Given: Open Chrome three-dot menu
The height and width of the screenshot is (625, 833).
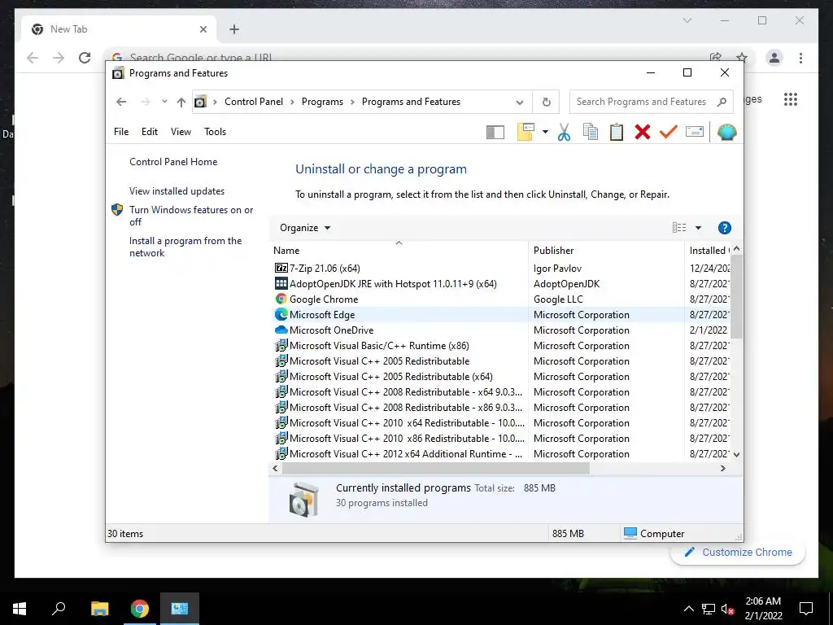Looking at the screenshot, I should pyautogui.click(x=800, y=58).
